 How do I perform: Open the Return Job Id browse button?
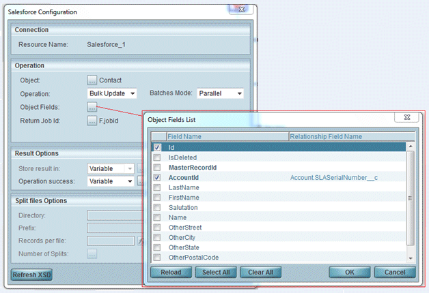pos(92,121)
